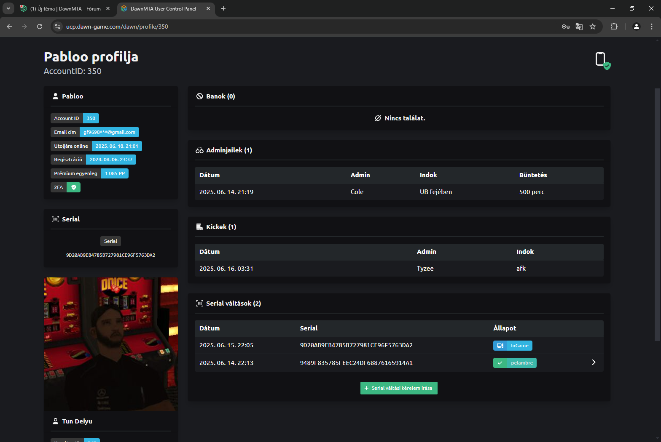Image resolution: width=661 pixels, height=442 pixels.
Task: Click the 2FA green shield badge
Action: [73, 187]
